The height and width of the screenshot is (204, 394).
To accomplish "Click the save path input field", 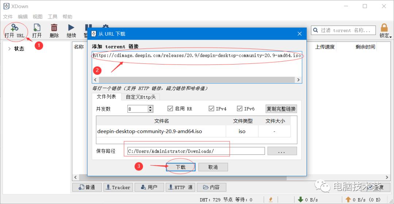I will coord(196,151).
